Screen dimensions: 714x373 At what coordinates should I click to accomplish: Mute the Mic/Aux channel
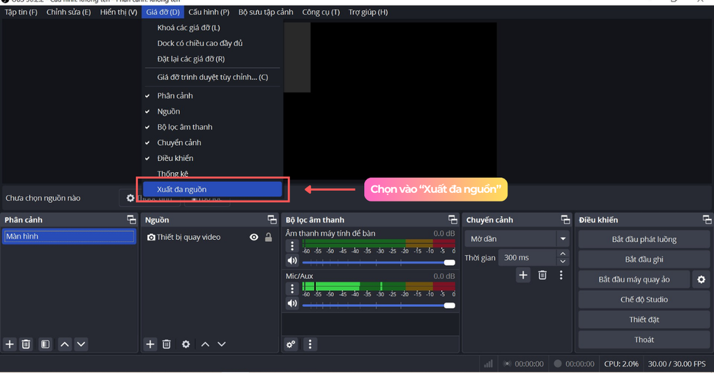[x=292, y=303]
